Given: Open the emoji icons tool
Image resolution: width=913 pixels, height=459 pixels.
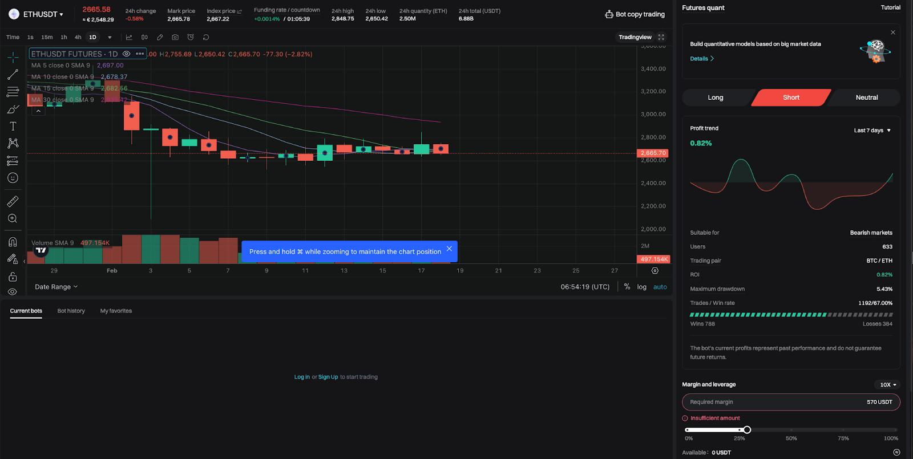Looking at the screenshot, I should click(x=13, y=178).
